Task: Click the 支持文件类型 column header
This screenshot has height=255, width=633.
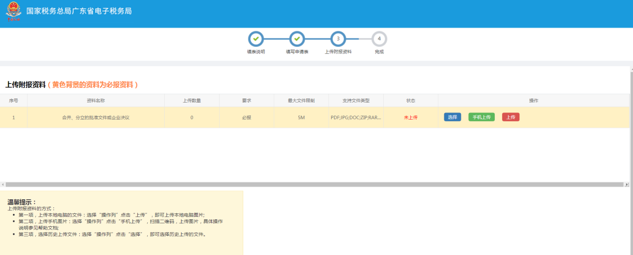Action: [x=356, y=100]
